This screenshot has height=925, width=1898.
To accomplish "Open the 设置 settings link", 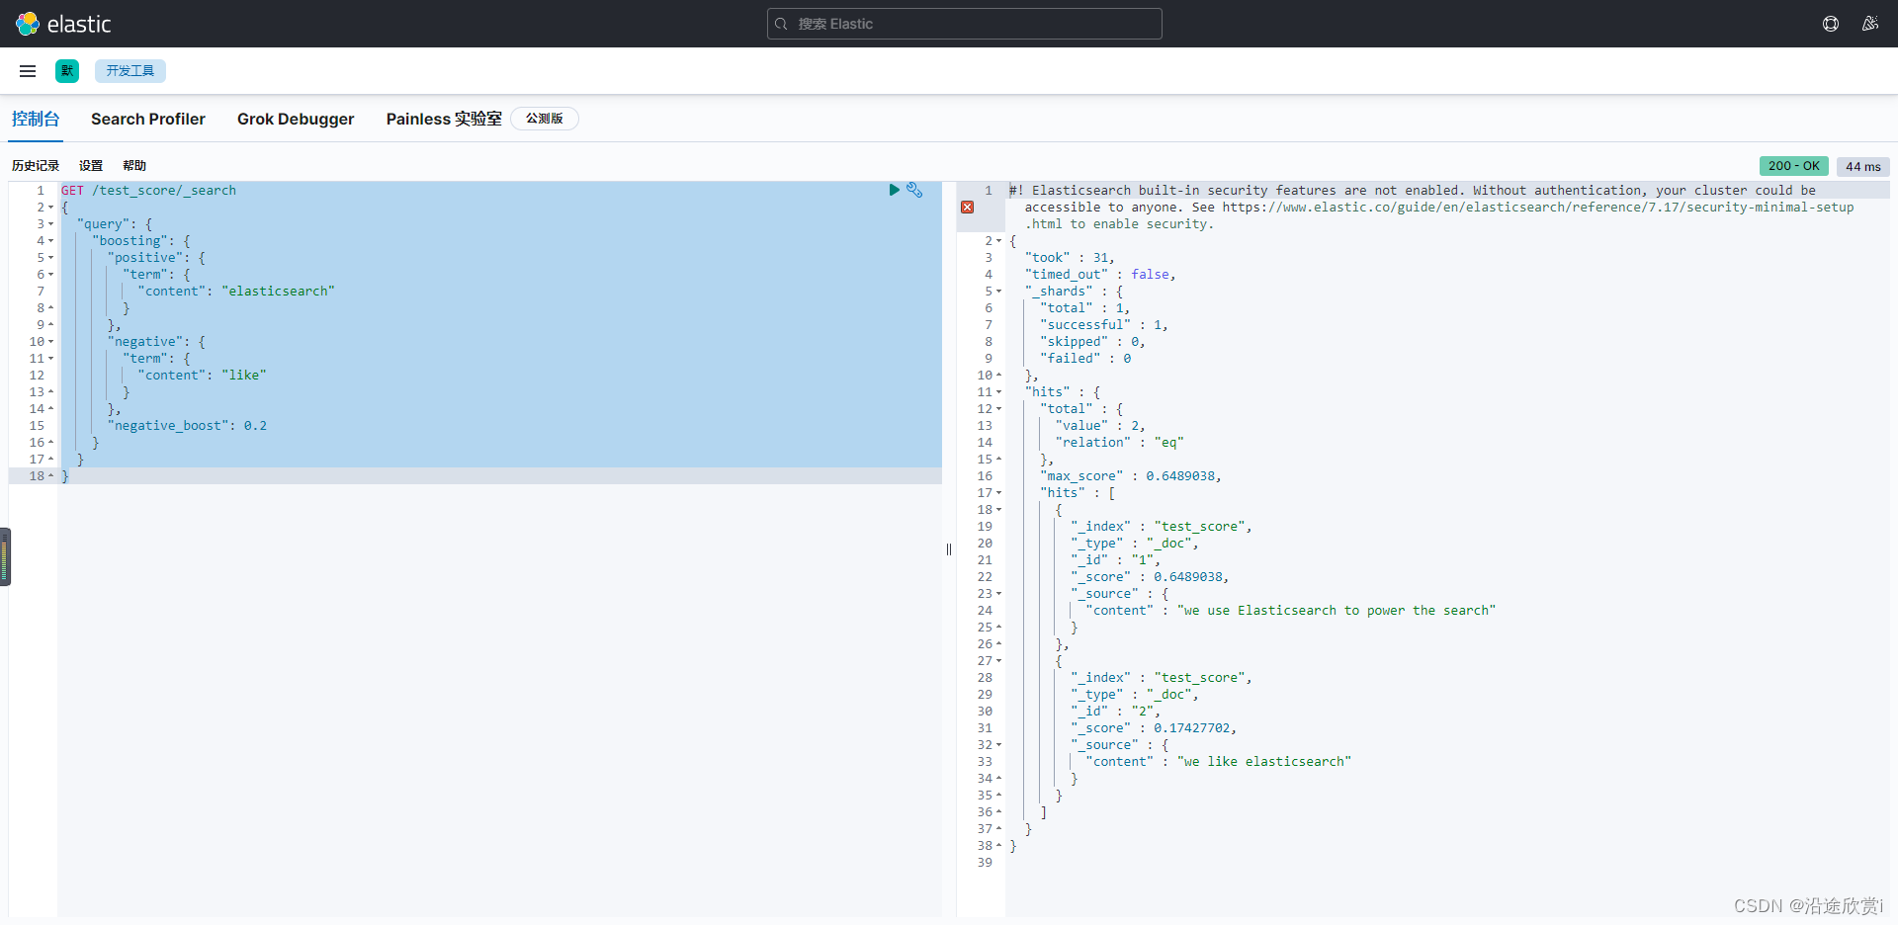I will click(x=91, y=166).
